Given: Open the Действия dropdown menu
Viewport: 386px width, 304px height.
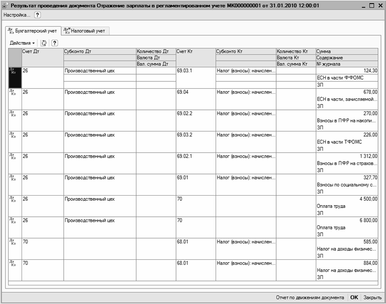Looking at the screenshot, I should [x=22, y=44].
